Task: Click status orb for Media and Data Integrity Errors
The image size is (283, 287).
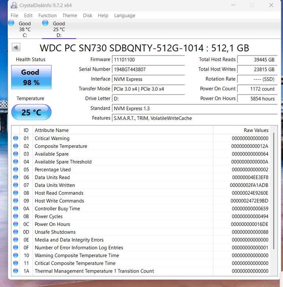Action: [x=16, y=240]
